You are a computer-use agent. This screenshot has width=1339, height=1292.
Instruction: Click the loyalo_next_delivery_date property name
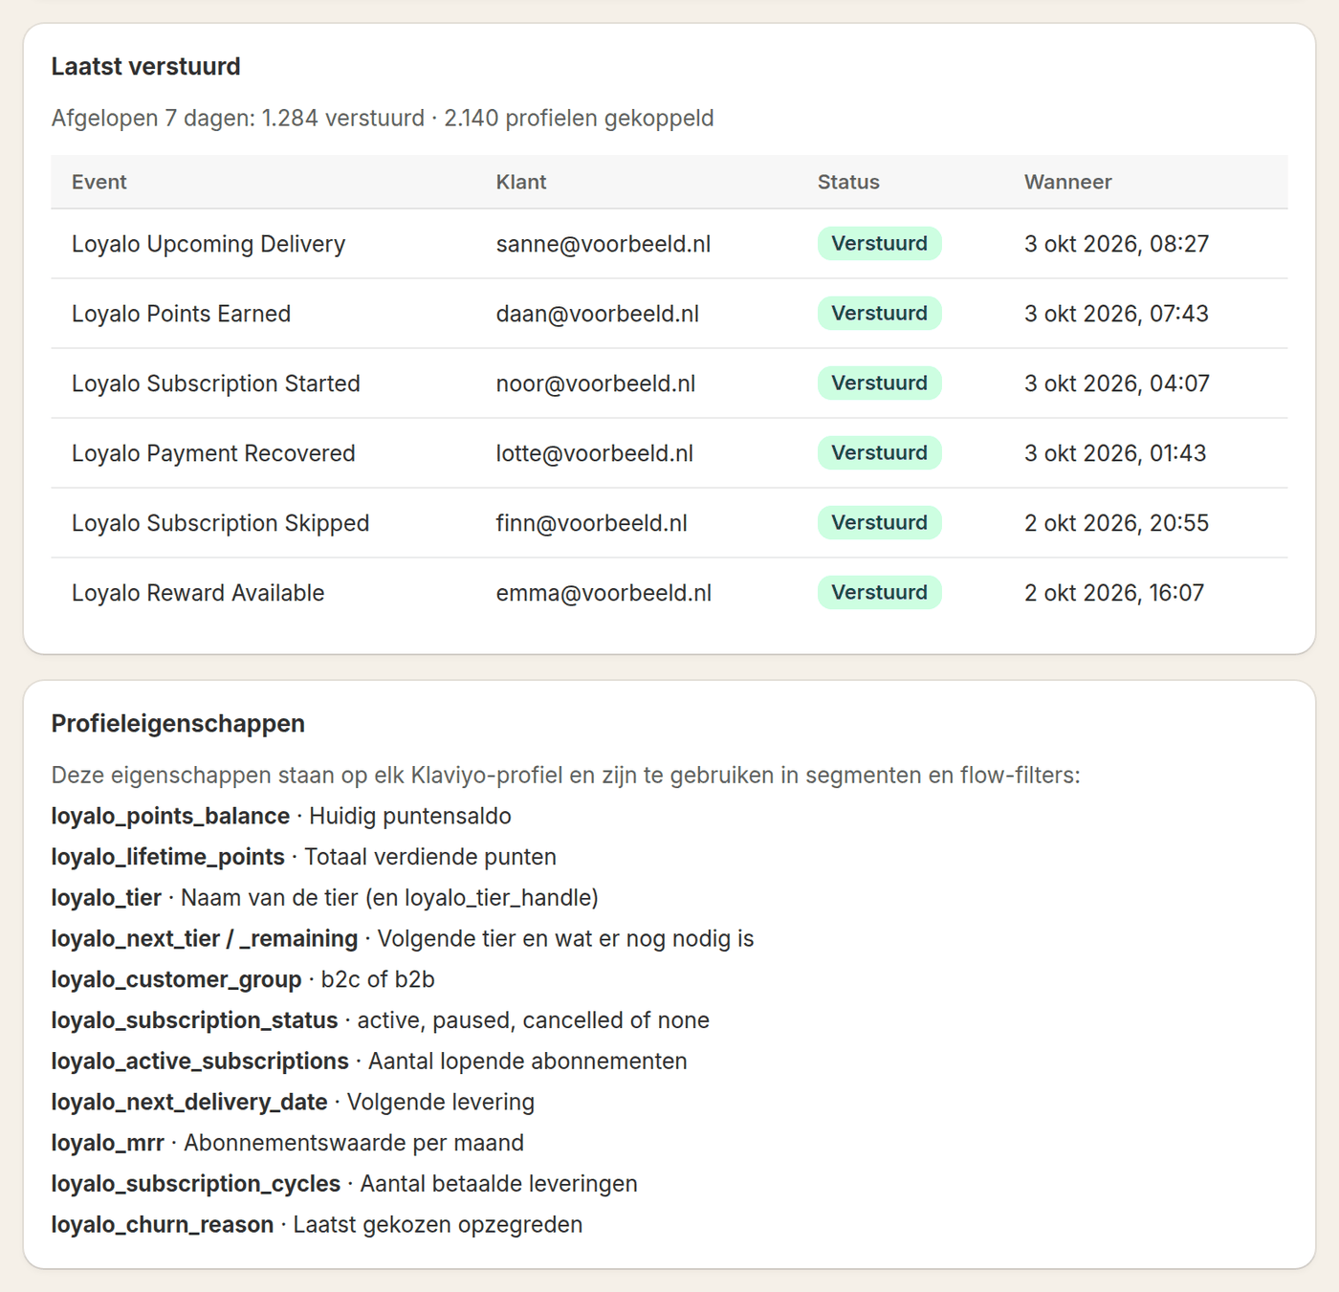189,1103
